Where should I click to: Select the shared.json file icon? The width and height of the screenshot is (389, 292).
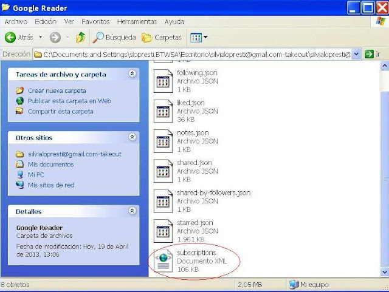pos(163,171)
